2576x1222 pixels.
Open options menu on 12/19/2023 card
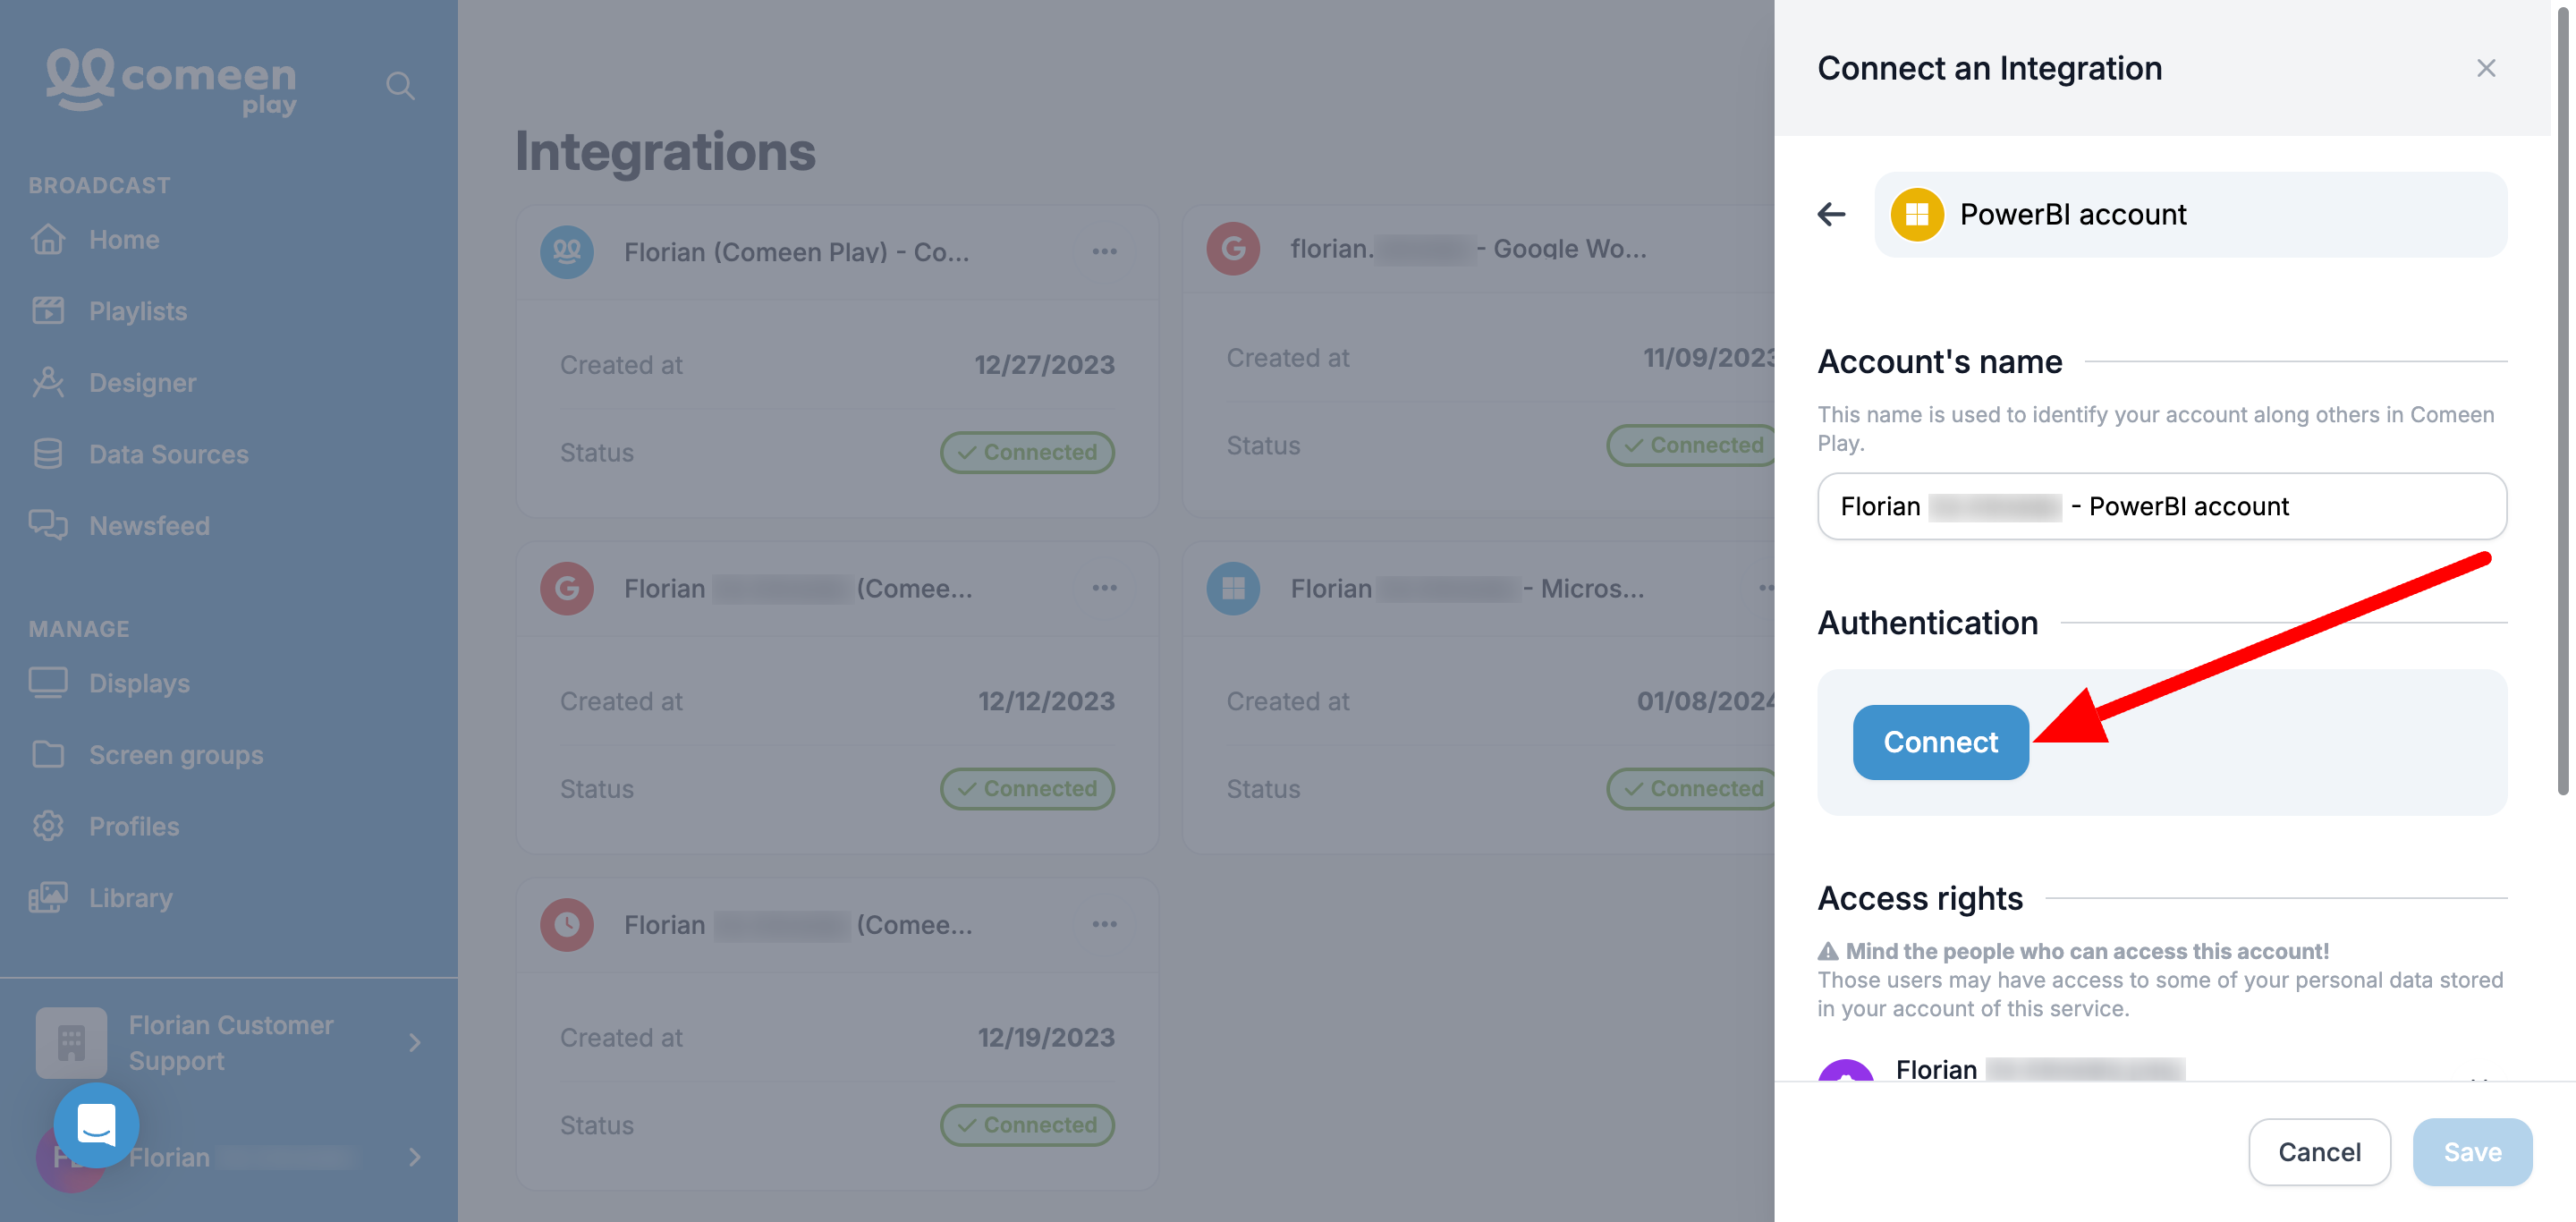coord(1104,924)
